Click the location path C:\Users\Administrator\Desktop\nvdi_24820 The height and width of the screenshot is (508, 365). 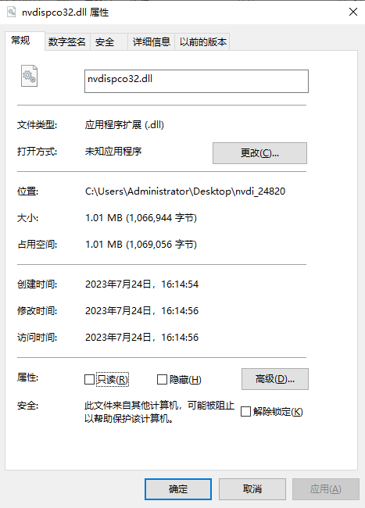185,191
